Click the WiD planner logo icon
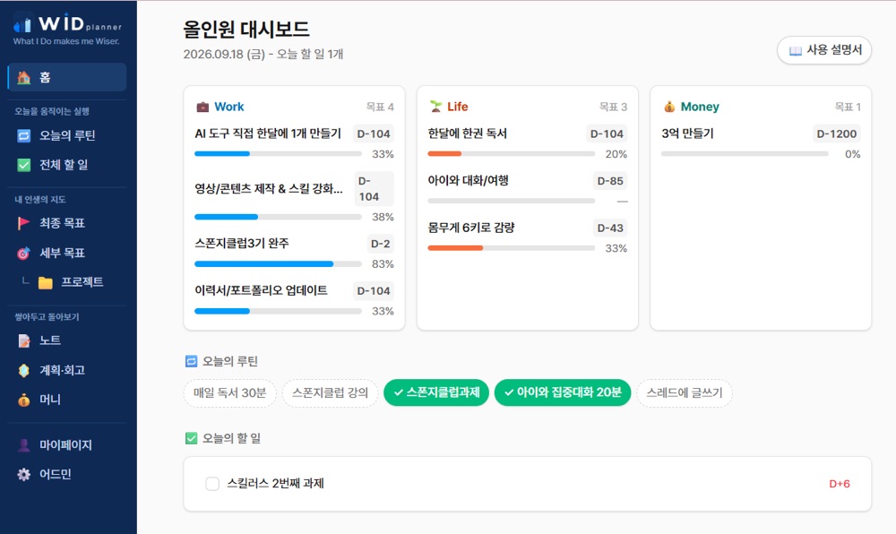This screenshot has width=896, height=534. tap(22, 24)
